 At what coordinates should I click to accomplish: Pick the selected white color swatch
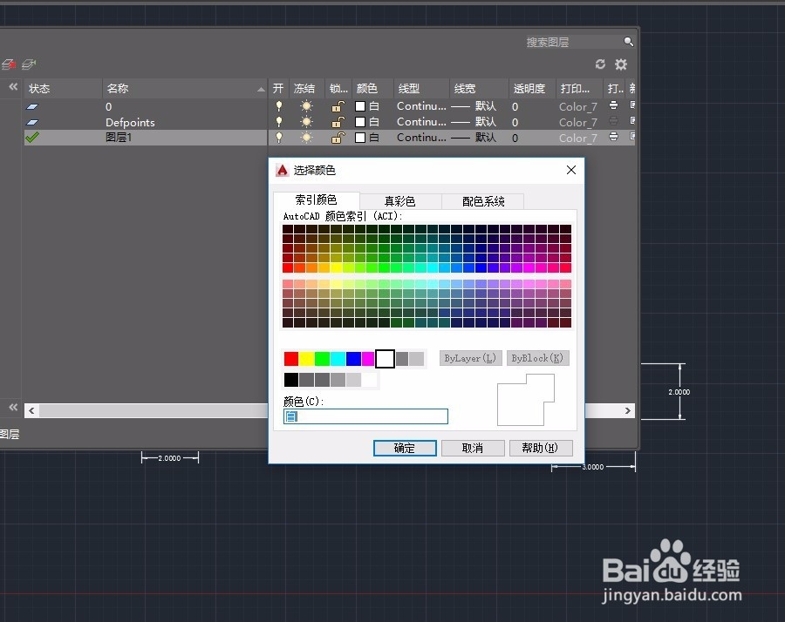[x=385, y=359]
